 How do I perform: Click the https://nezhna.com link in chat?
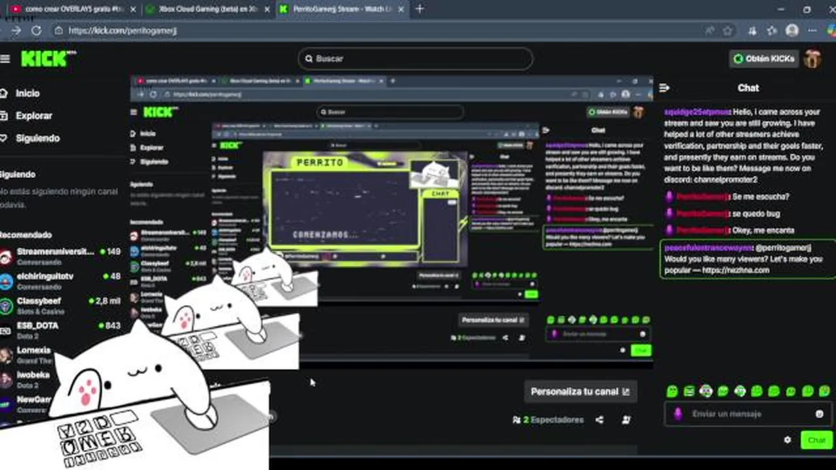(x=735, y=270)
